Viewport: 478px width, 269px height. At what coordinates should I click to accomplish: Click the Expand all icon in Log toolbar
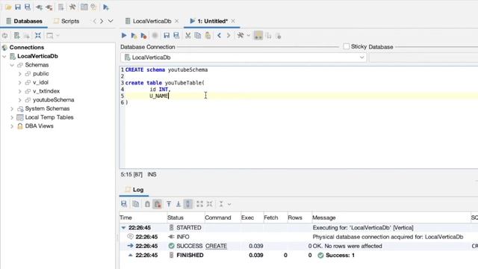coord(199,204)
